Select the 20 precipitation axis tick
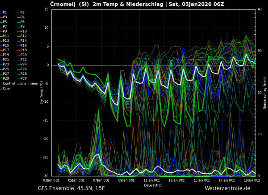The height and width of the screenshot is (195, 268). coord(260,93)
